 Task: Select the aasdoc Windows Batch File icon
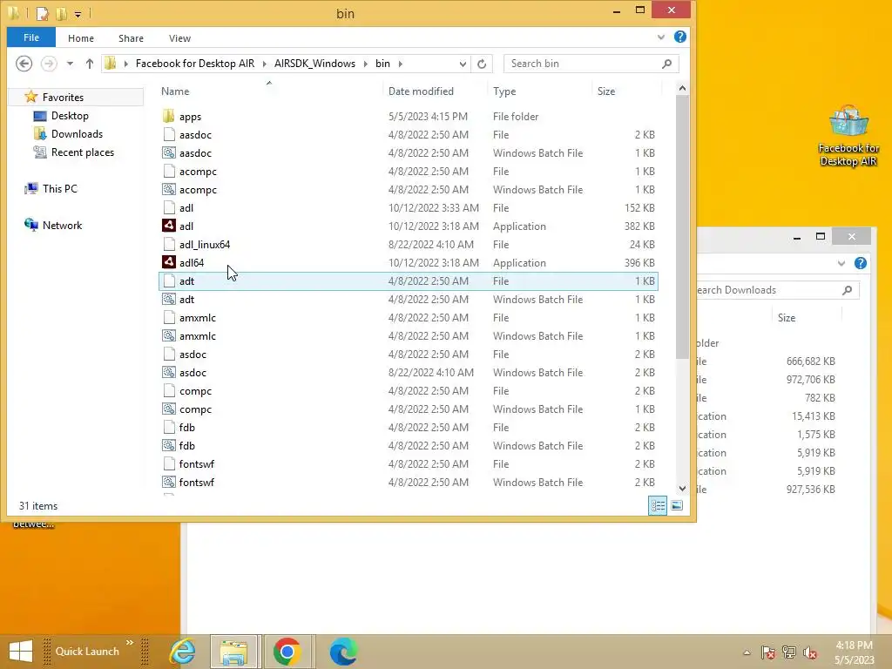coord(168,152)
